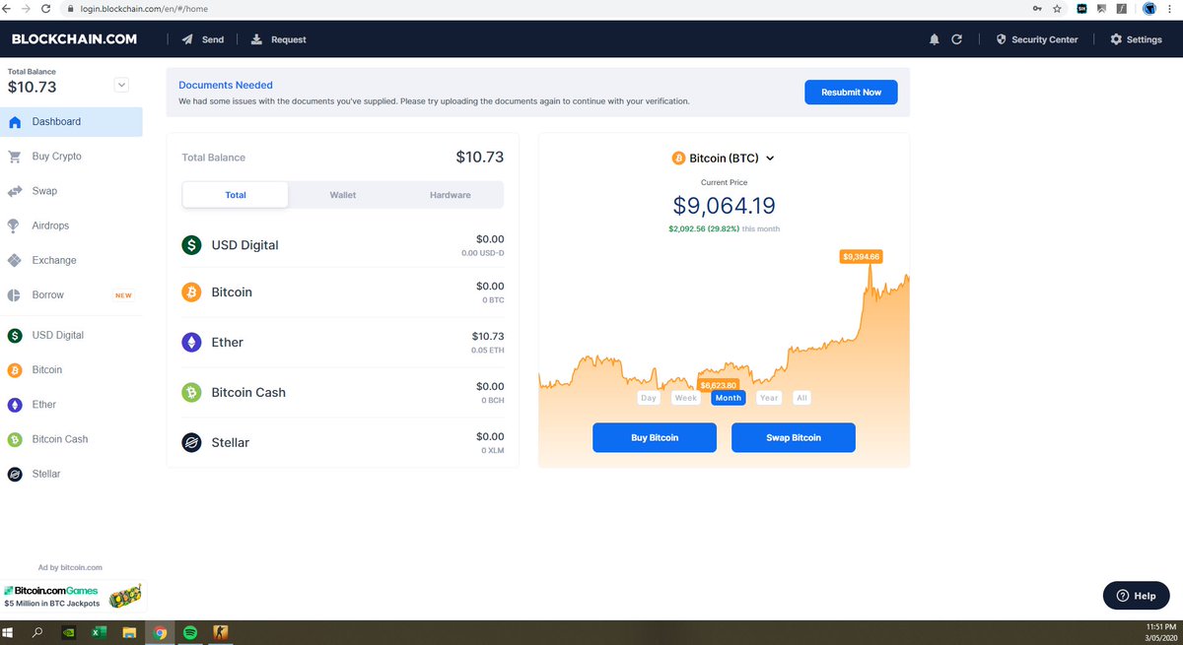
Task: Switch to the Wallet balance tab
Action: pyautogui.click(x=343, y=195)
